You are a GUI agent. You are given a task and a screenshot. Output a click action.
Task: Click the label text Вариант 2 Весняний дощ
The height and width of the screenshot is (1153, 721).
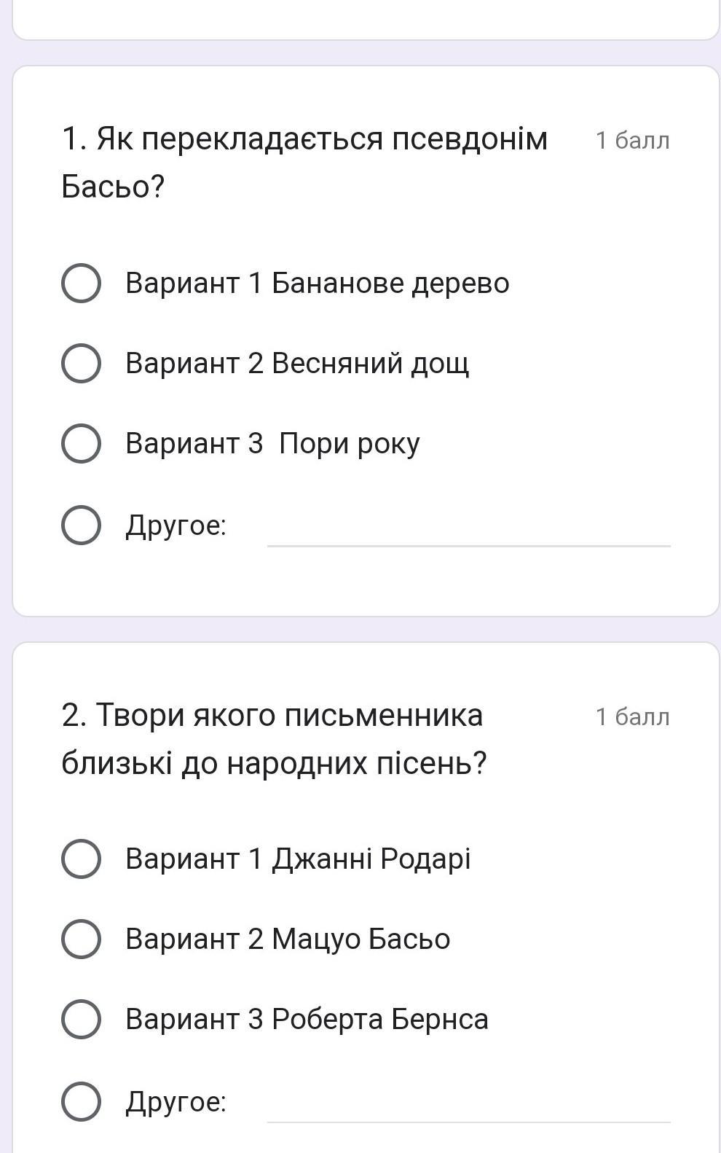tap(297, 363)
